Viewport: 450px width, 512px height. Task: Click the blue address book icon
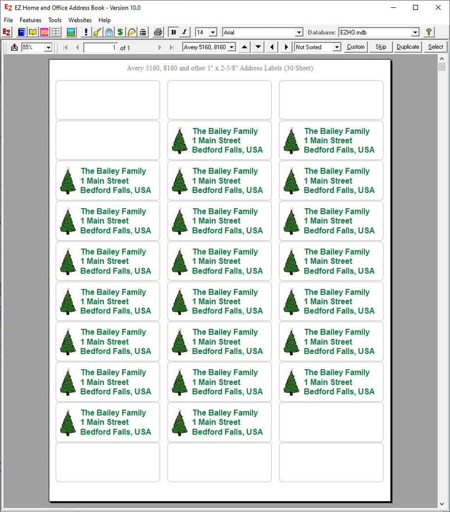pyautogui.click(x=21, y=32)
